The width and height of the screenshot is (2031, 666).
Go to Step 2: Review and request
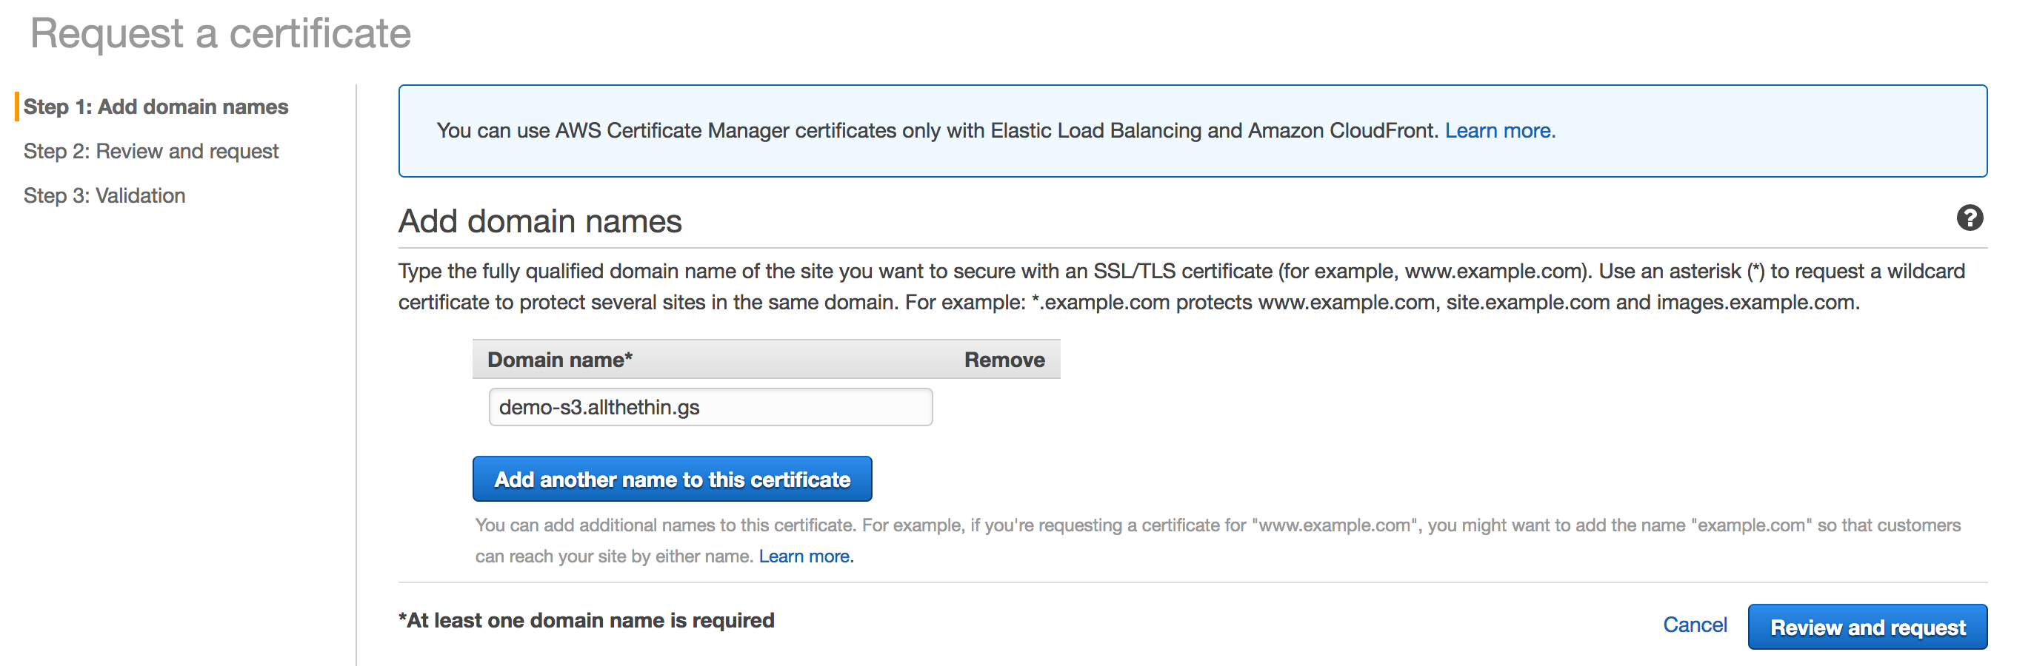[151, 151]
